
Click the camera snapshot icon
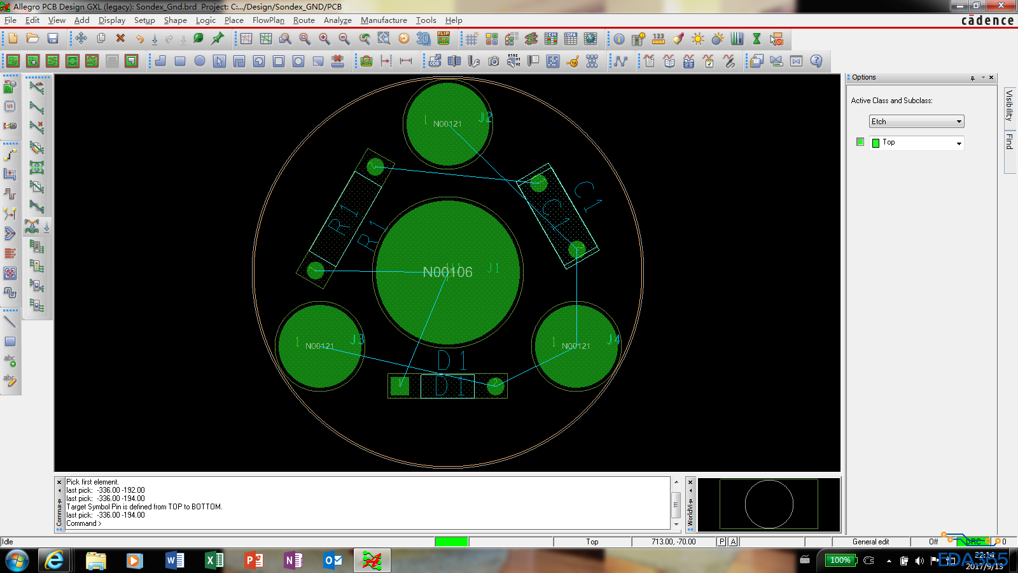494,61
